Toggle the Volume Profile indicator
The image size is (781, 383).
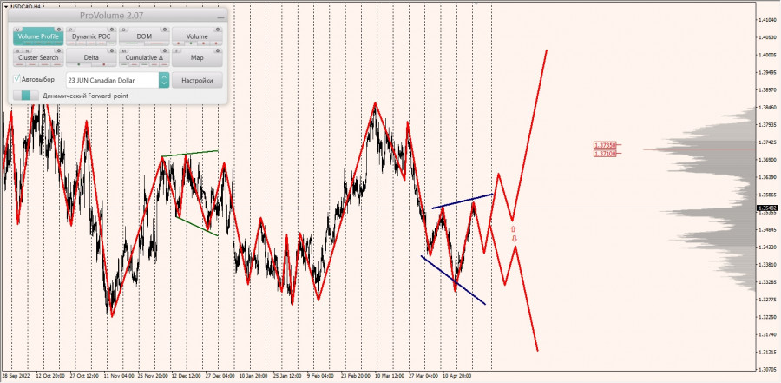click(38, 36)
